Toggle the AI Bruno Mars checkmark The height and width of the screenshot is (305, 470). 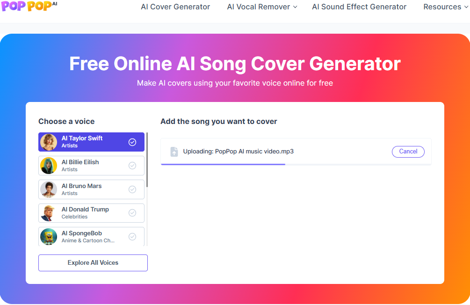coord(132,189)
